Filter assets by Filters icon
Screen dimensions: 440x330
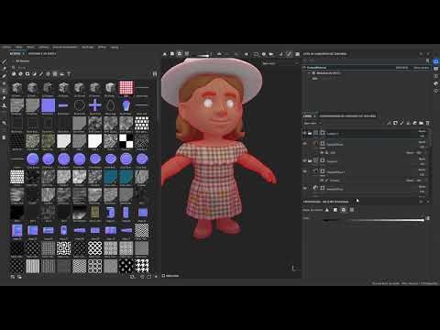pos(34,74)
